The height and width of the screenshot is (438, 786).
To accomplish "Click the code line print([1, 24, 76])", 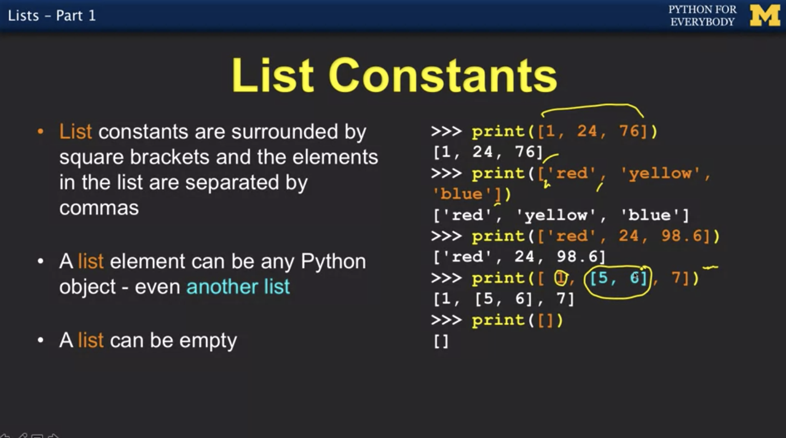I will (544, 132).
